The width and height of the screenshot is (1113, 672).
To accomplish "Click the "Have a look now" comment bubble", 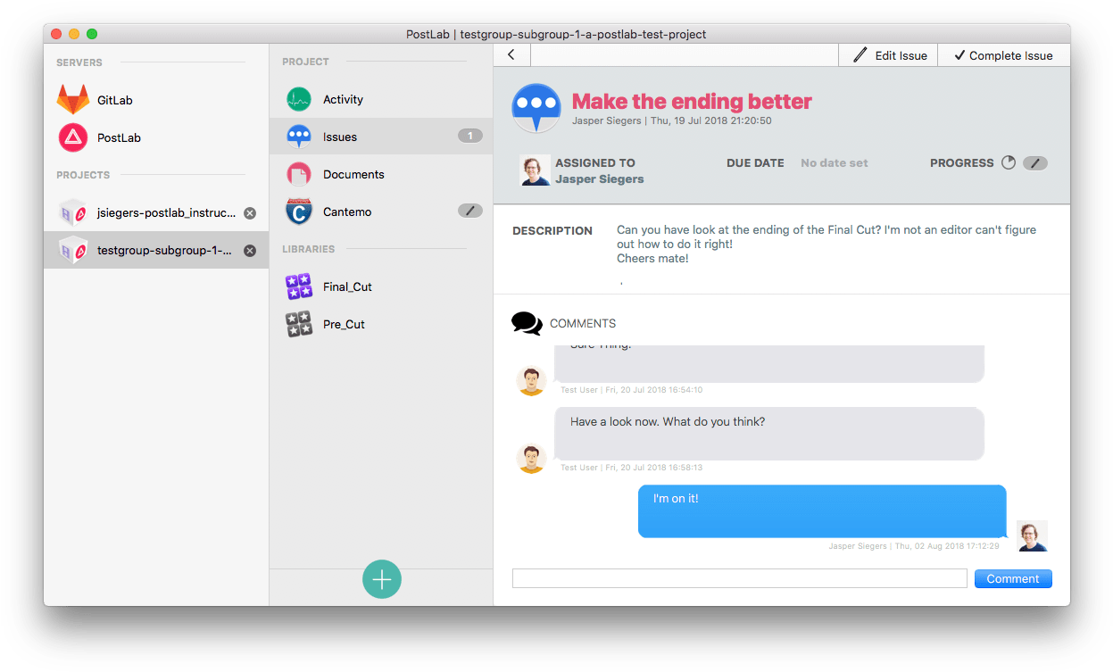I will [769, 434].
